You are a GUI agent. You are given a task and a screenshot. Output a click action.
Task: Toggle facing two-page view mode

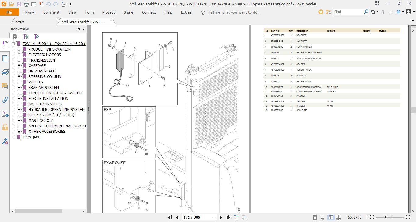[331, 217]
